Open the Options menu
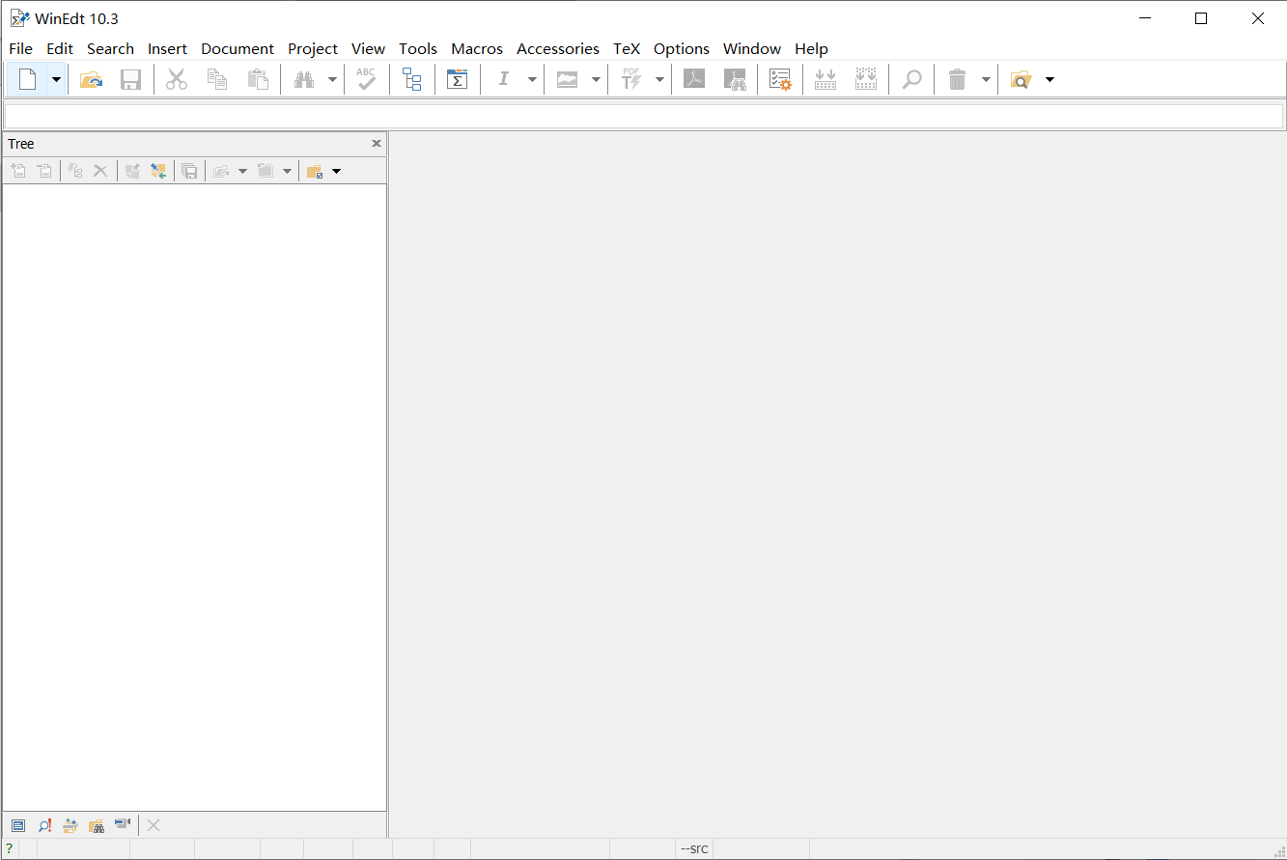 point(682,48)
